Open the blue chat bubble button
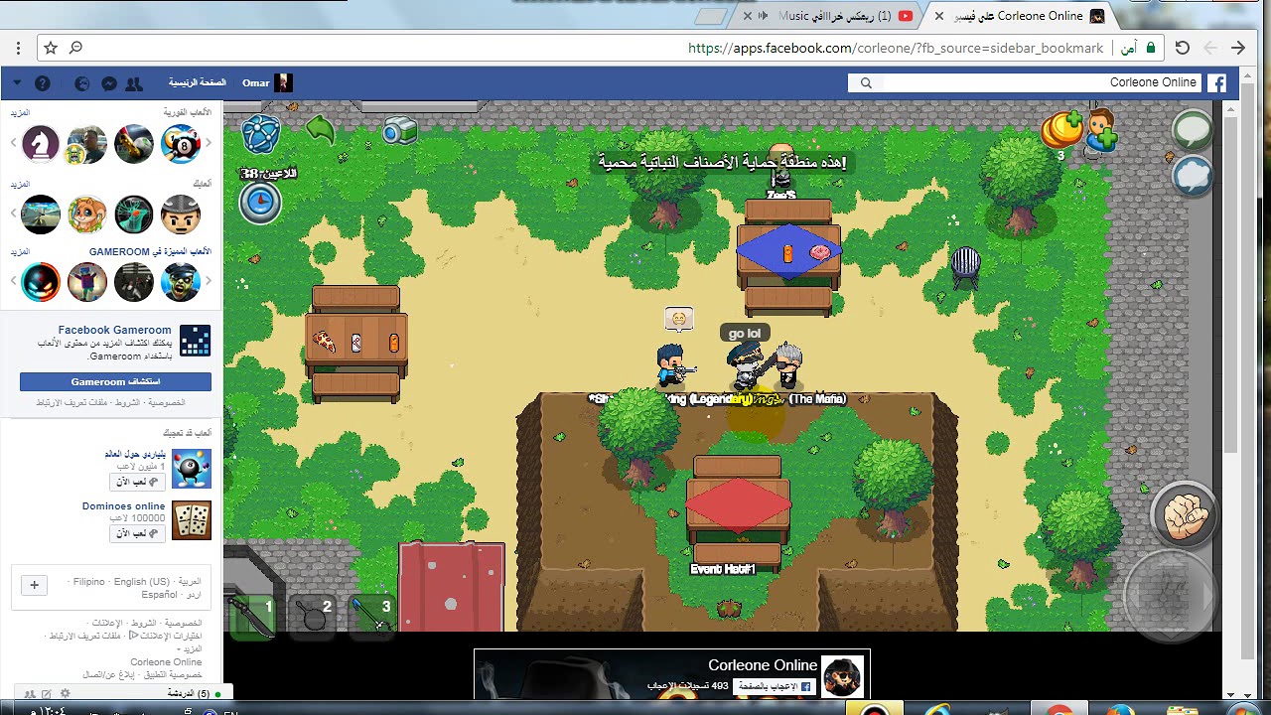 (x=1193, y=176)
